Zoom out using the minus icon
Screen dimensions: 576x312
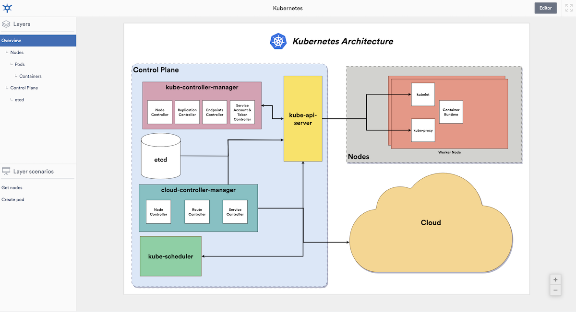click(555, 289)
